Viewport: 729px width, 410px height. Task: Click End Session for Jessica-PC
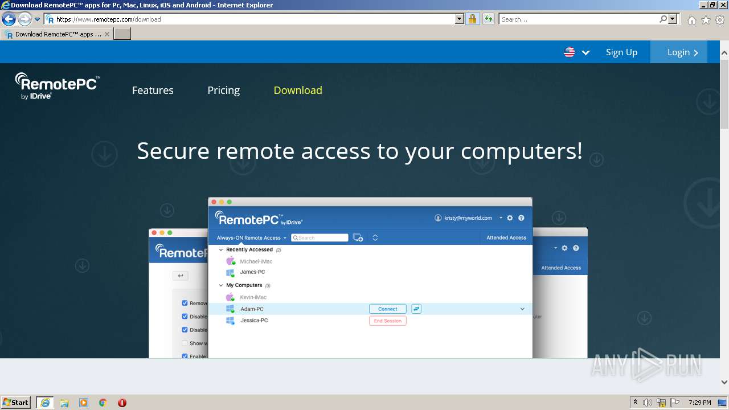[x=388, y=321]
